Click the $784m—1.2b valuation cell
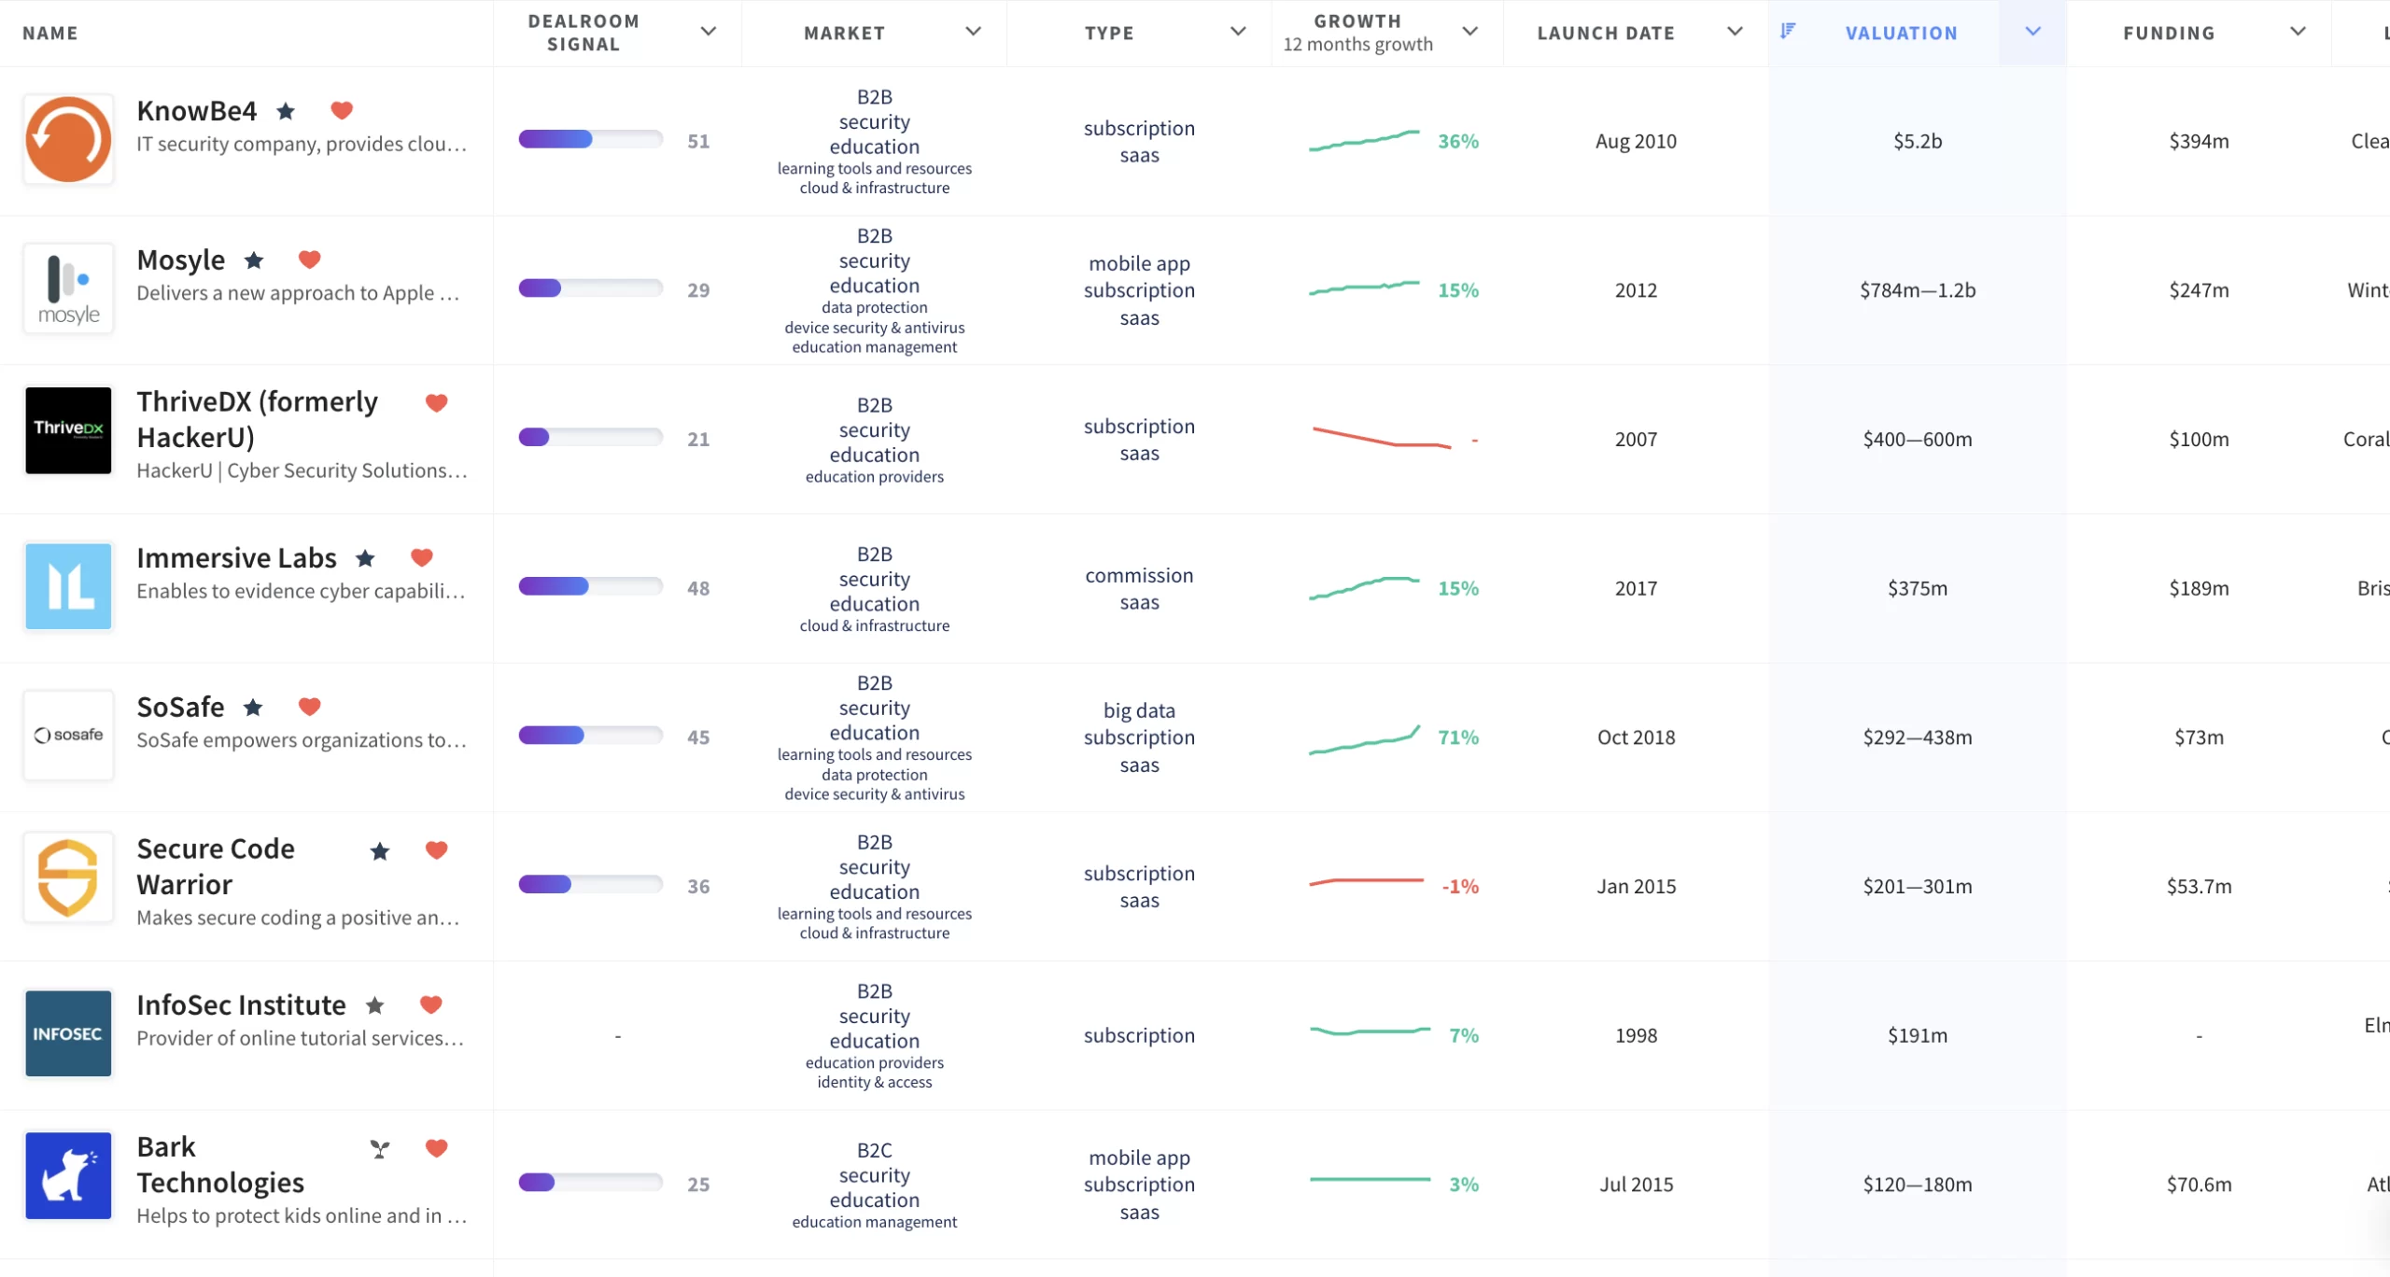This screenshot has height=1277, width=2390. 1917,290
